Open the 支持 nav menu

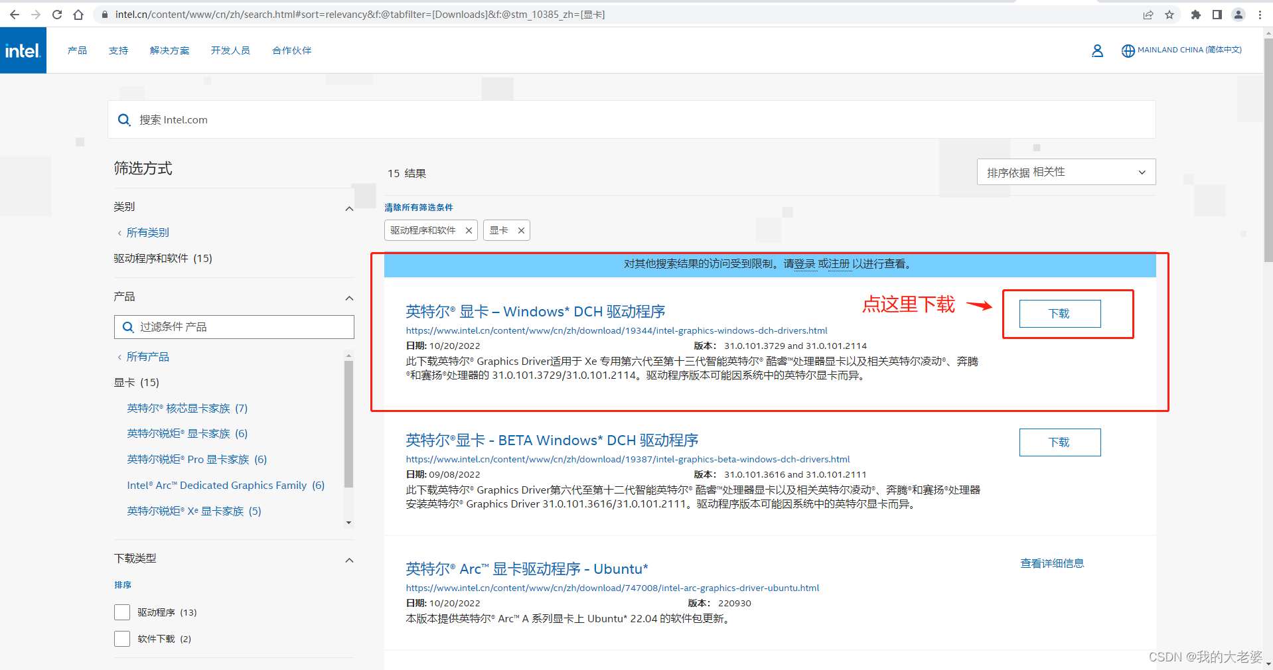119,50
